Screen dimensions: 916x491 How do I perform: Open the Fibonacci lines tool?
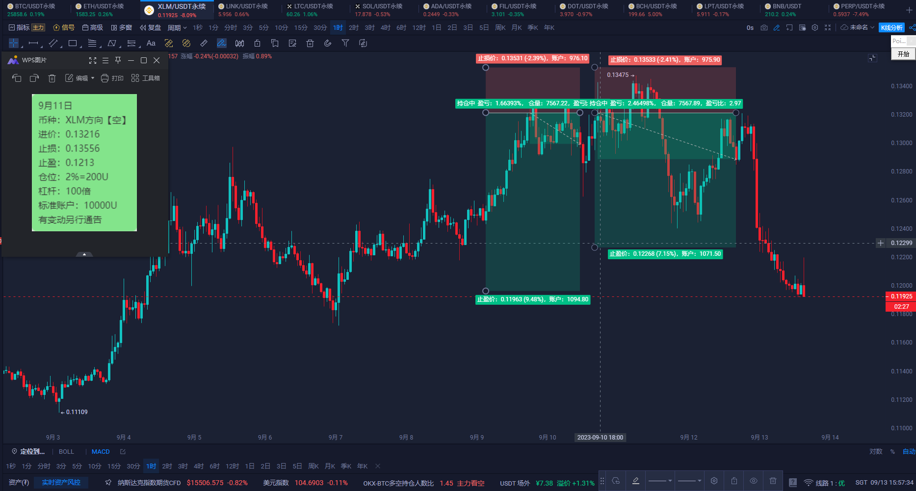coord(92,43)
